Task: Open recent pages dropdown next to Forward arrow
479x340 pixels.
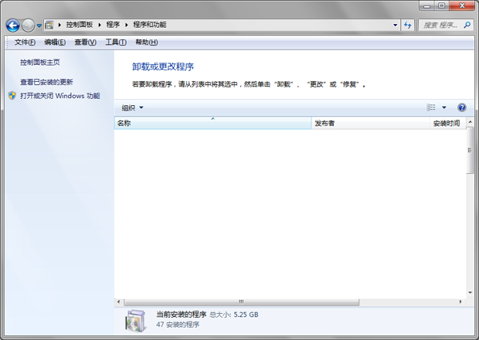Action: point(39,25)
